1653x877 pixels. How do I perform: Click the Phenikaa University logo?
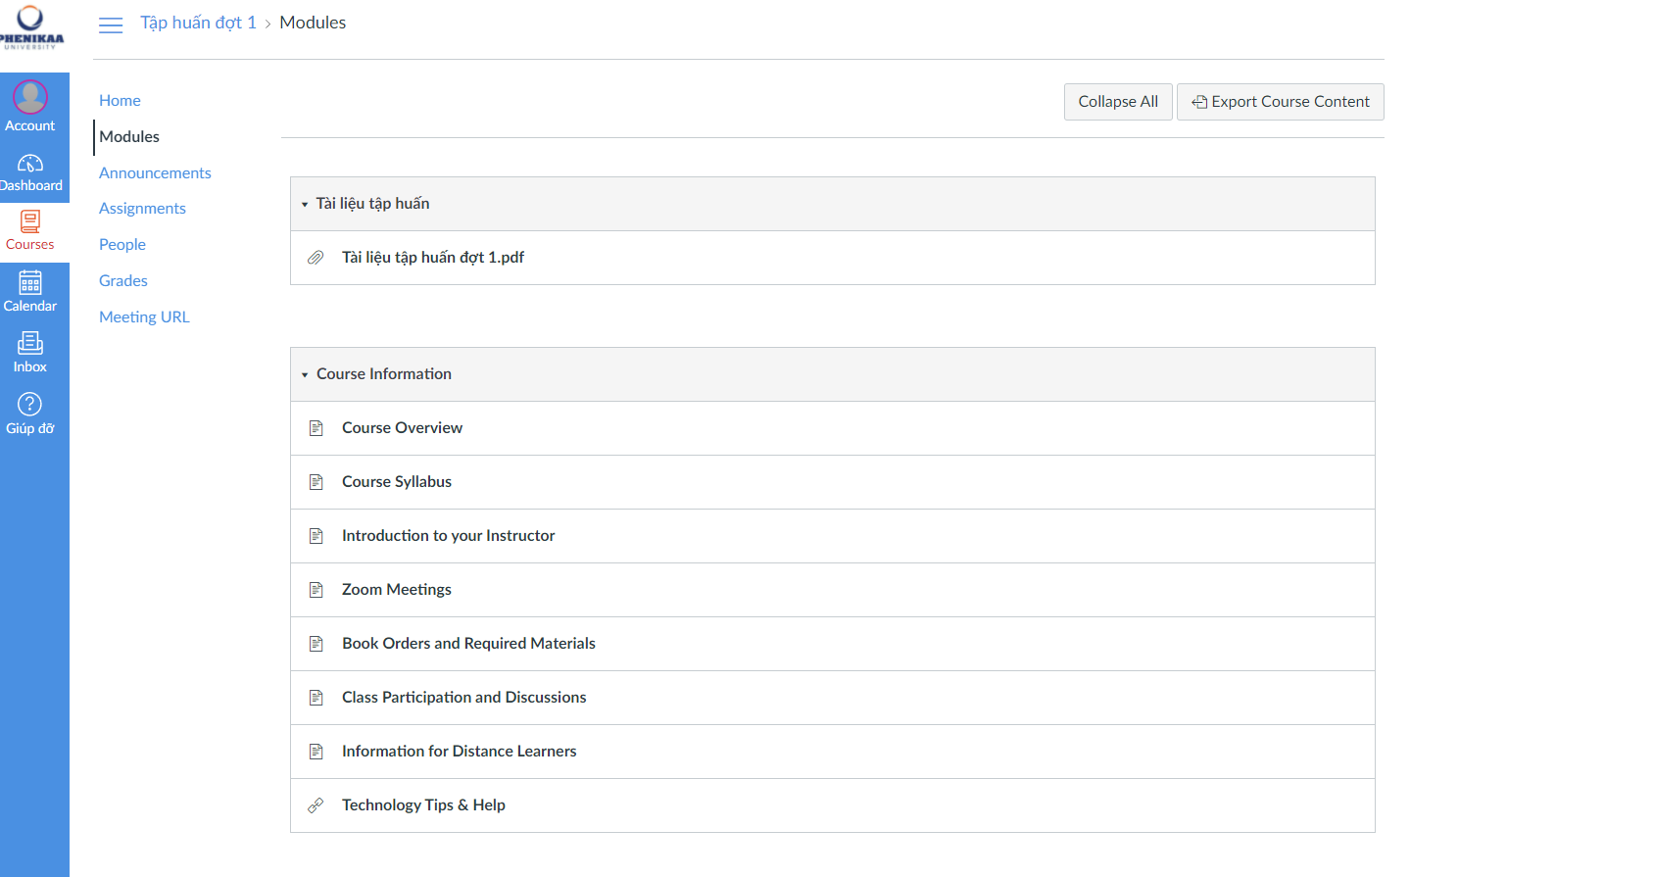click(x=30, y=27)
